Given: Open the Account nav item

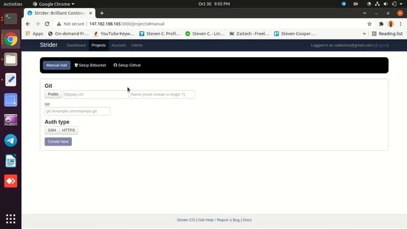Looking at the screenshot, I should [x=119, y=45].
